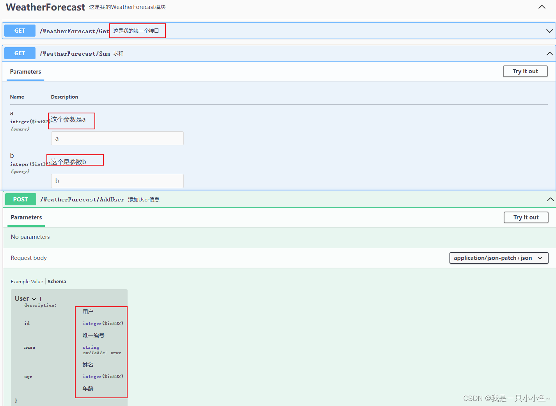Image resolution: width=556 pixels, height=406 pixels.
Task: Collapse the /WeatherForecast/Sum endpoint chevron
Action: click(x=549, y=53)
